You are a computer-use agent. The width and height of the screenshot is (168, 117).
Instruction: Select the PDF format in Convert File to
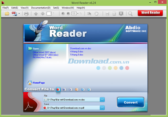[x=58, y=89]
